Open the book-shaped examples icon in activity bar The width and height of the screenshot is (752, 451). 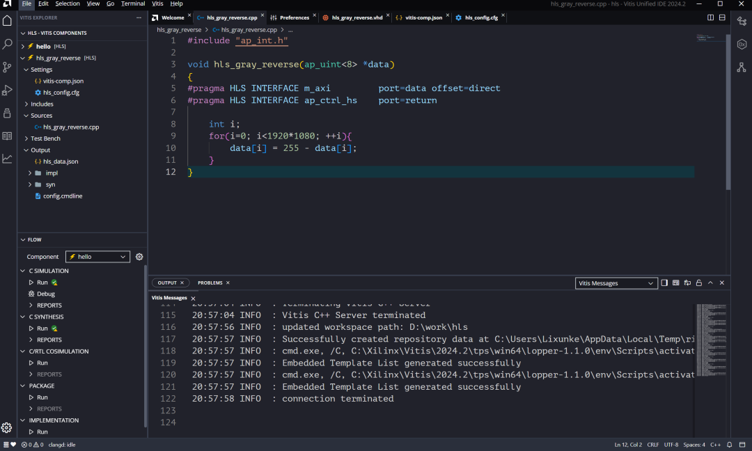click(x=7, y=136)
